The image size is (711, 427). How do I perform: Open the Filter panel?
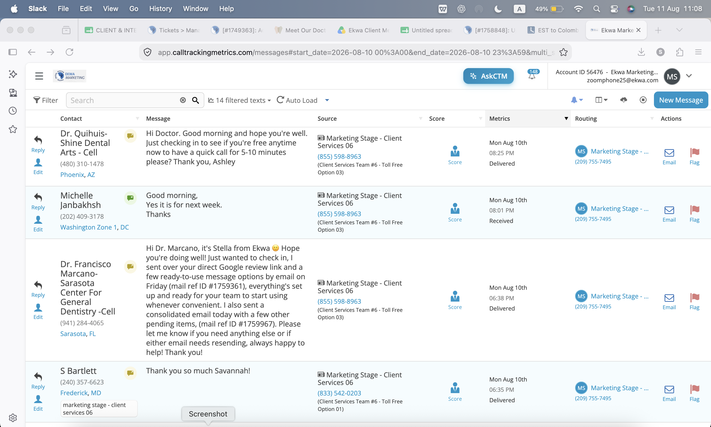click(45, 100)
